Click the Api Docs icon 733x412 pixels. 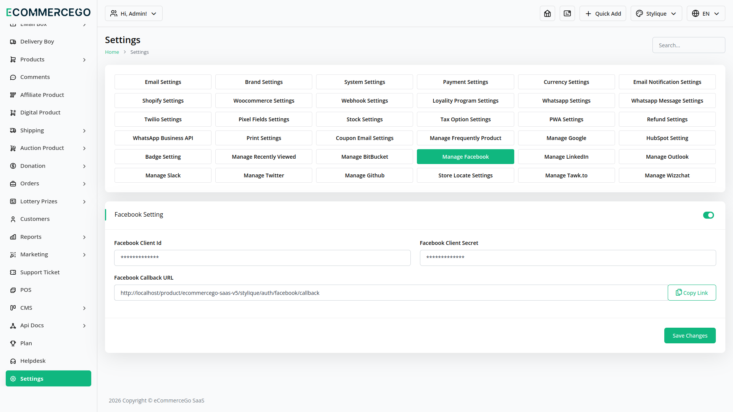(13, 325)
